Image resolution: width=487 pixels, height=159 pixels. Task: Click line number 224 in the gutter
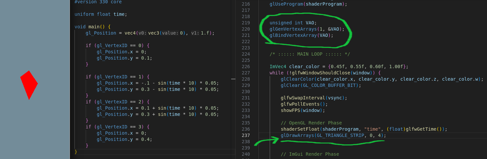click(x=246, y=54)
